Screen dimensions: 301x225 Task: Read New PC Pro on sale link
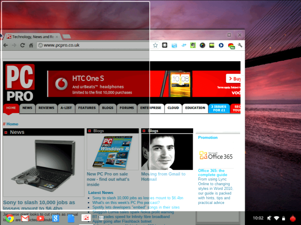click(108, 179)
